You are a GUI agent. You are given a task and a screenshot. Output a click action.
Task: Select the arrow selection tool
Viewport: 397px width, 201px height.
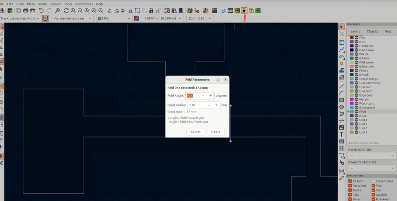pyautogui.click(x=341, y=27)
